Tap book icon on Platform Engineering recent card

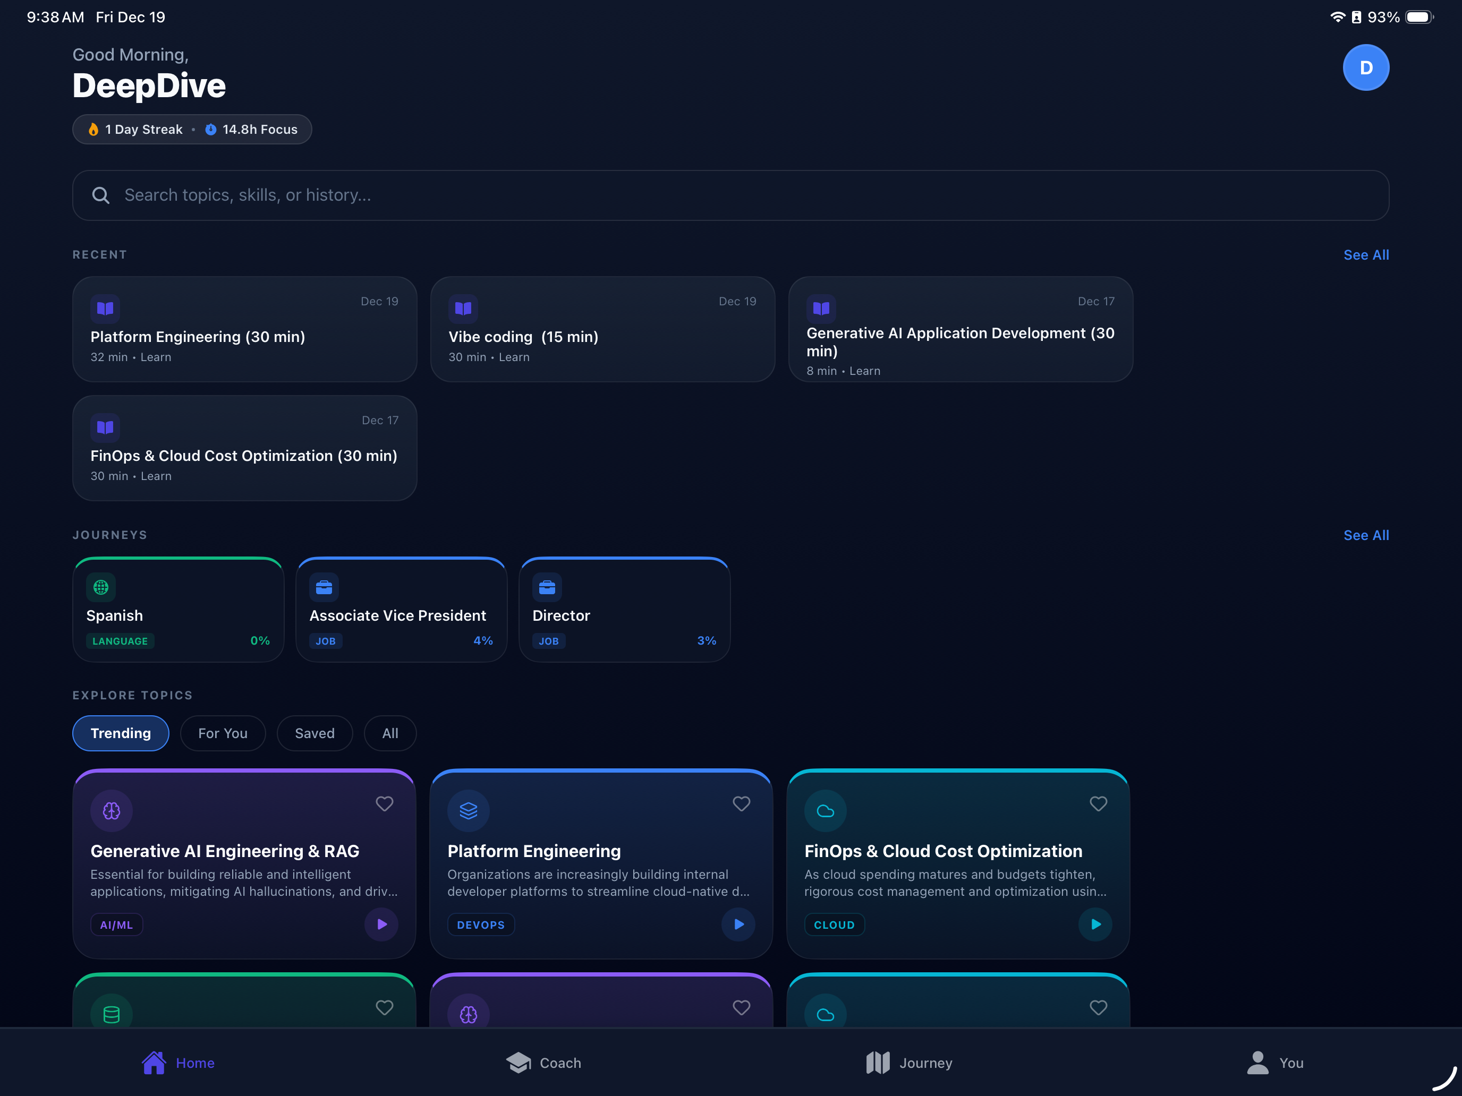[x=105, y=309]
